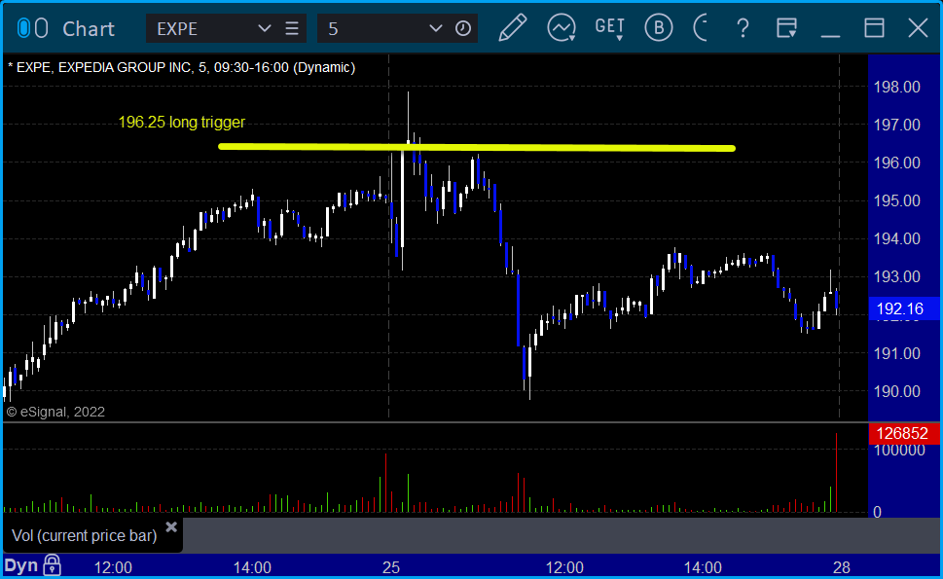This screenshot has height=579, width=943.
Task: Click the Chart window title label
Action: [x=89, y=29]
